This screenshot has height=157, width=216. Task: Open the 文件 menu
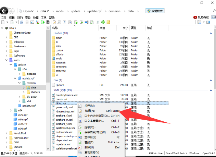pos(4,17)
